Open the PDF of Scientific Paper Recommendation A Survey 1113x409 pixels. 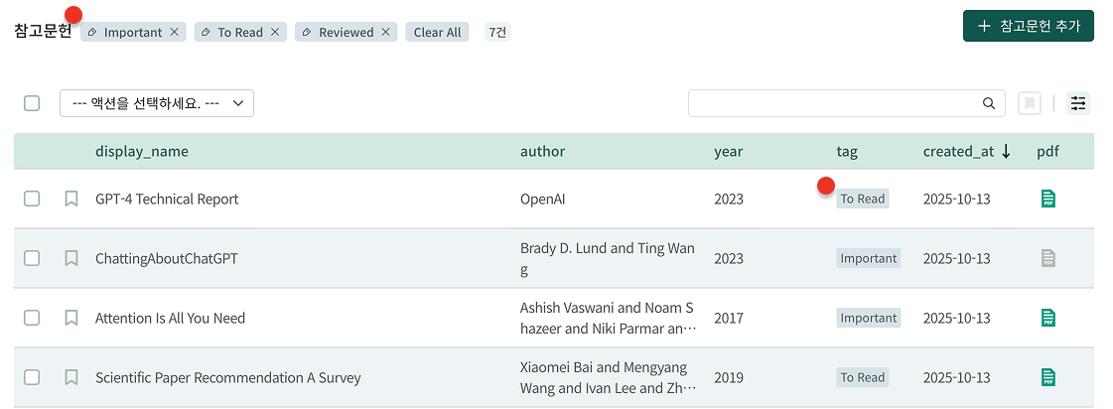click(x=1047, y=378)
